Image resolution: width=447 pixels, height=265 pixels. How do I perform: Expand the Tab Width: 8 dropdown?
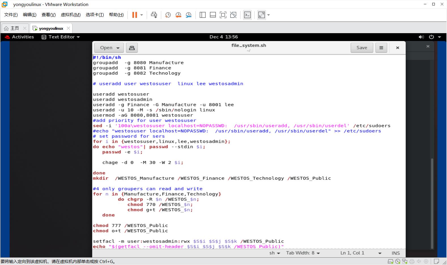tap(303, 253)
